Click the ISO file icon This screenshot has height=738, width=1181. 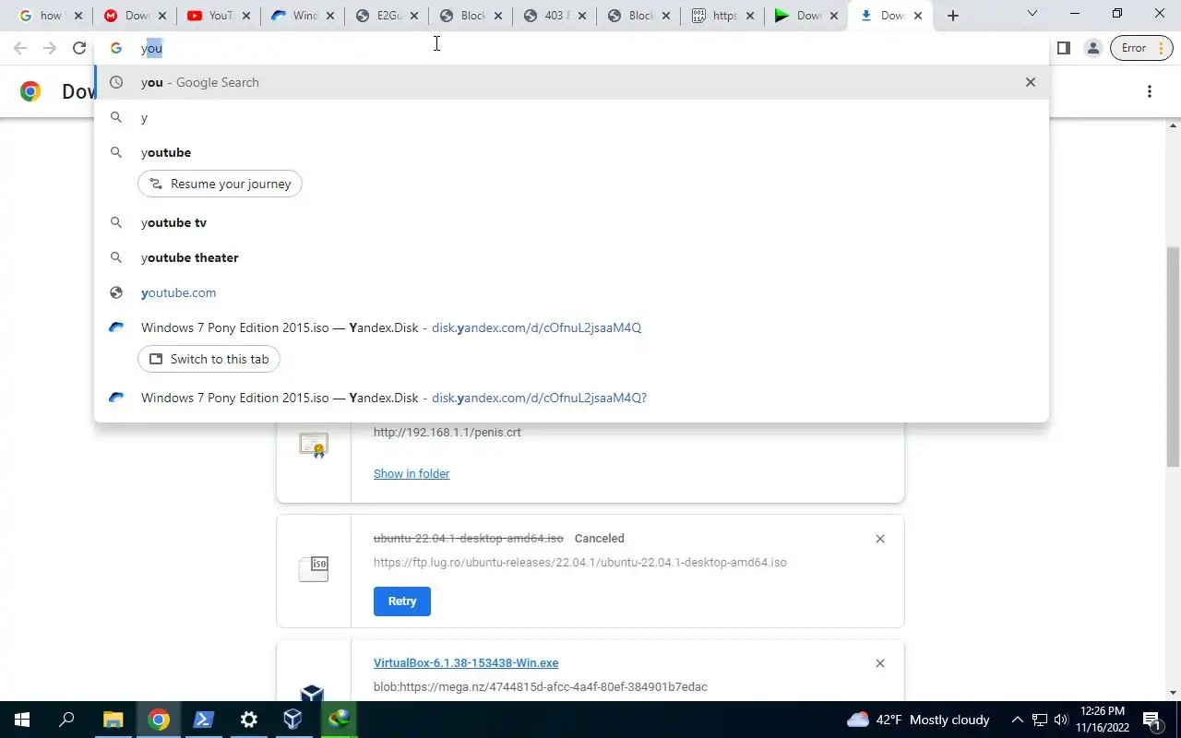pos(314,567)
